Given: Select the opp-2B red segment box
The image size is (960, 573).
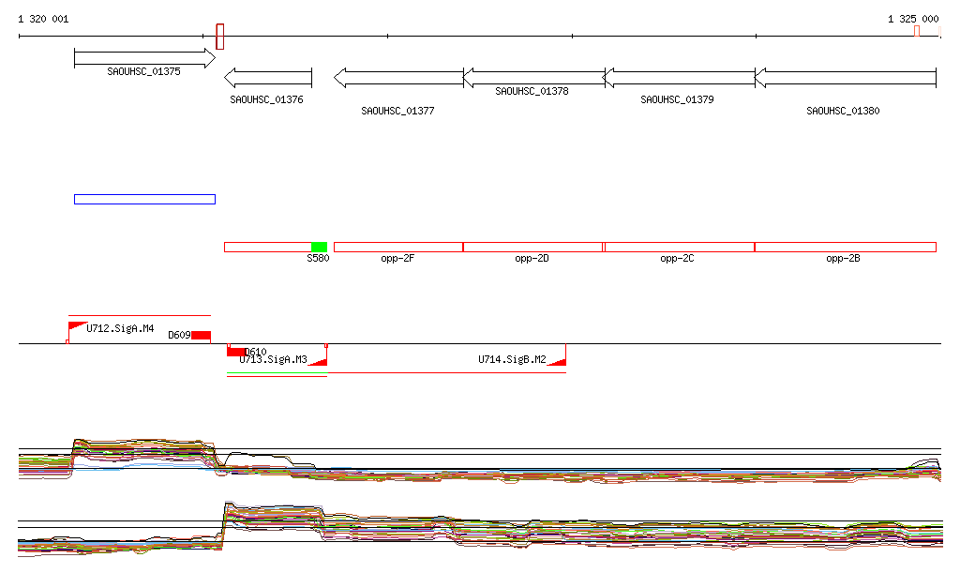Looking at the screenshot, I should (846, 248).
